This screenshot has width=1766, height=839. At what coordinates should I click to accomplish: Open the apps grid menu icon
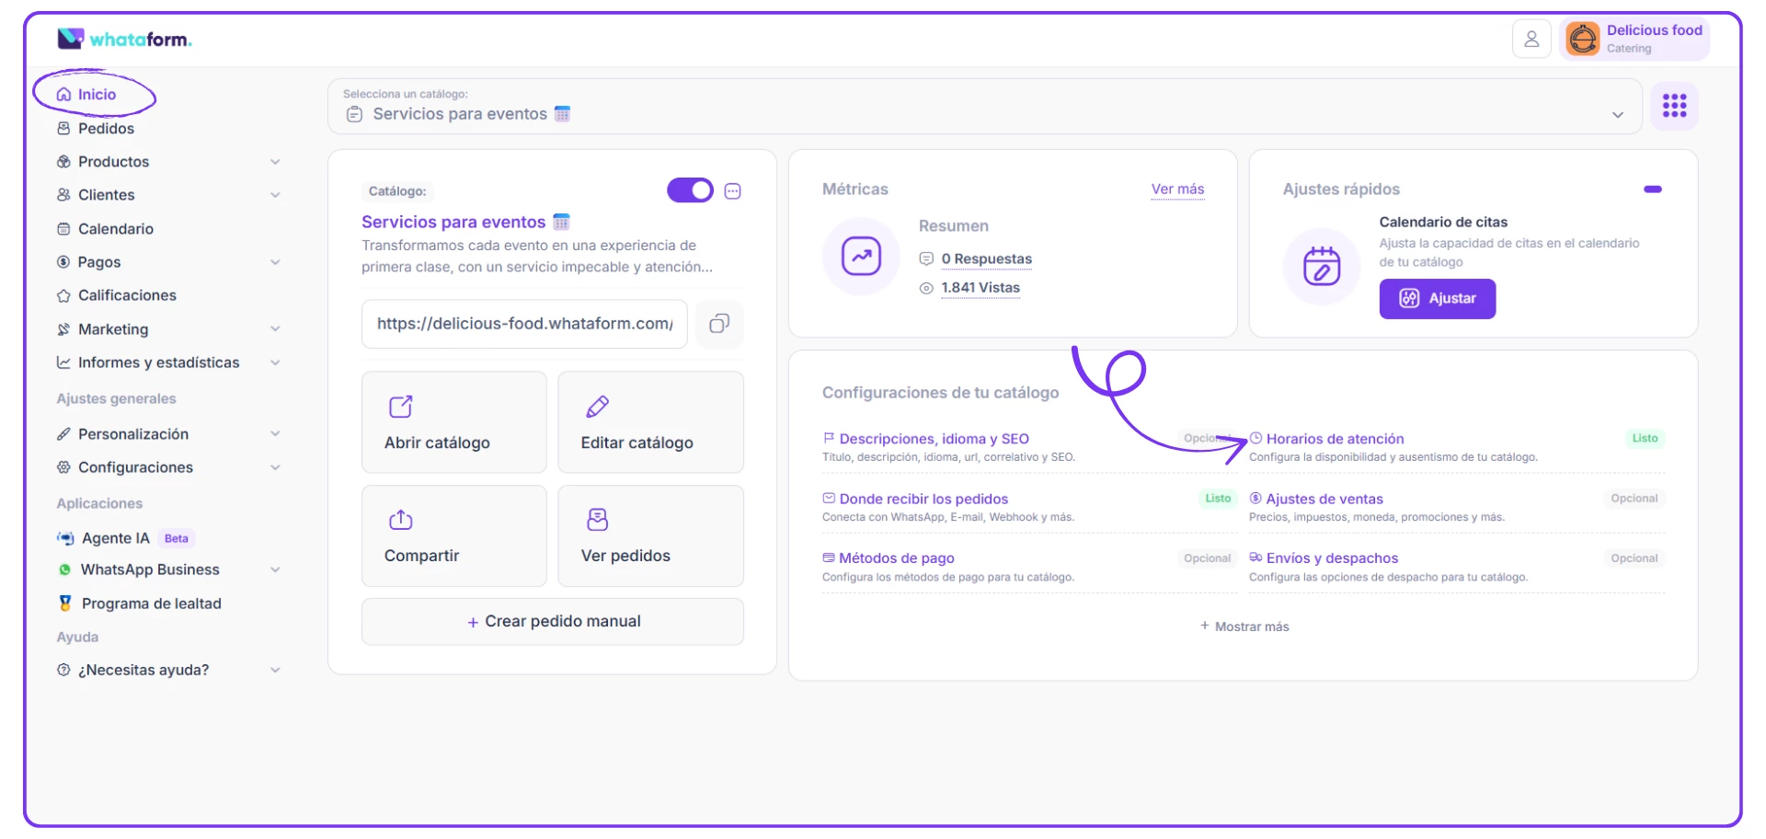[1674, 106]
